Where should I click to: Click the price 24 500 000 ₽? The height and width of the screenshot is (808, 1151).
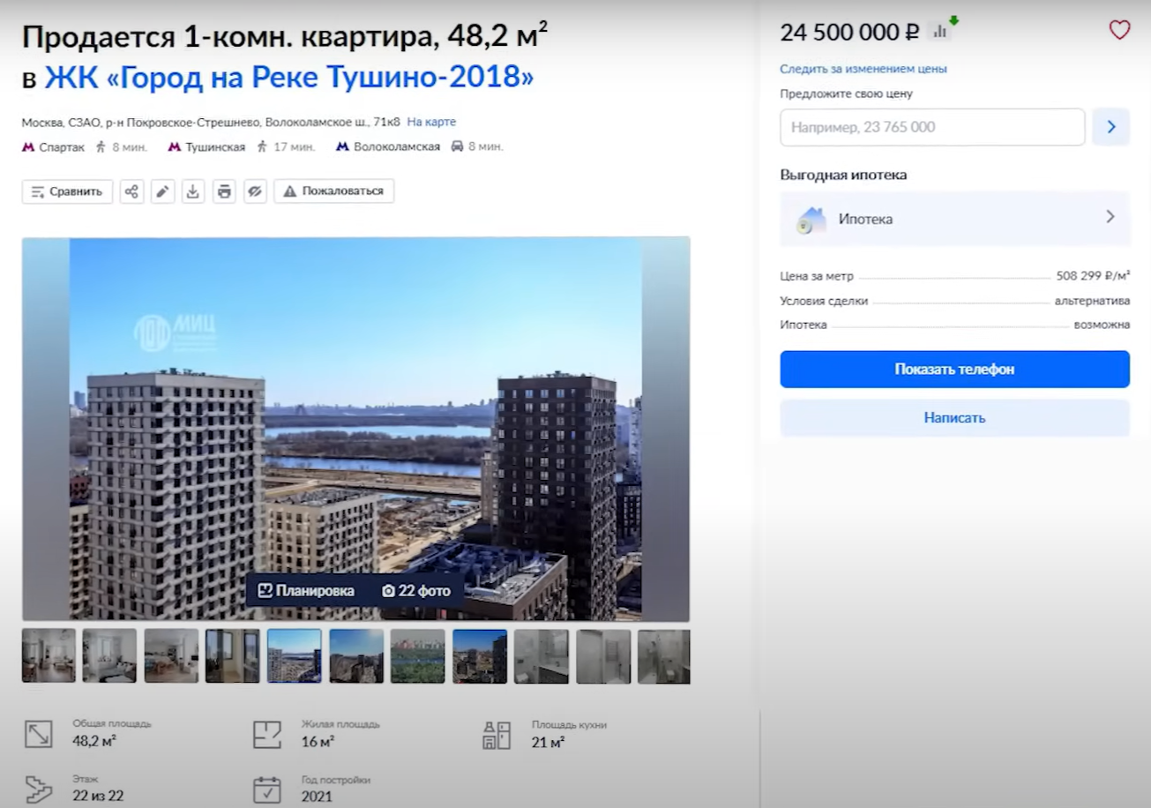click(850, 32)
